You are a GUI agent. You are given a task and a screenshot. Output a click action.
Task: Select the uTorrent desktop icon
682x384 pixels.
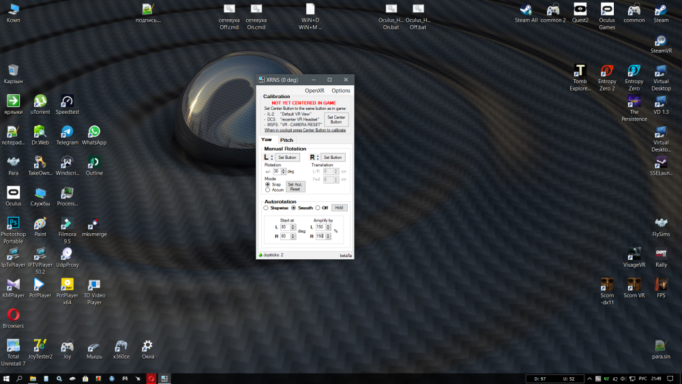[x=40, y=105]
